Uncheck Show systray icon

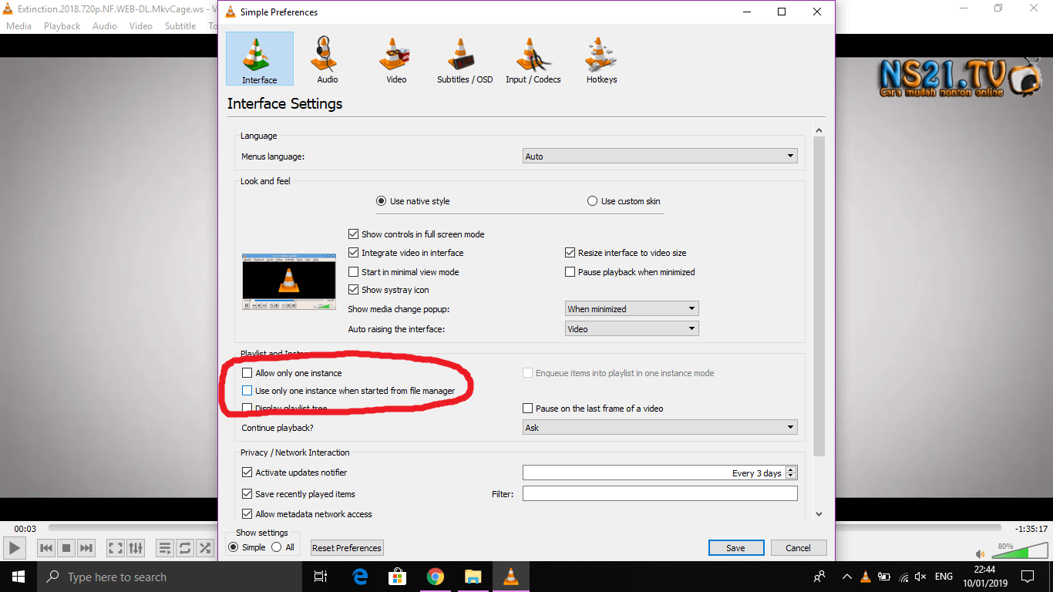[354, 290]
